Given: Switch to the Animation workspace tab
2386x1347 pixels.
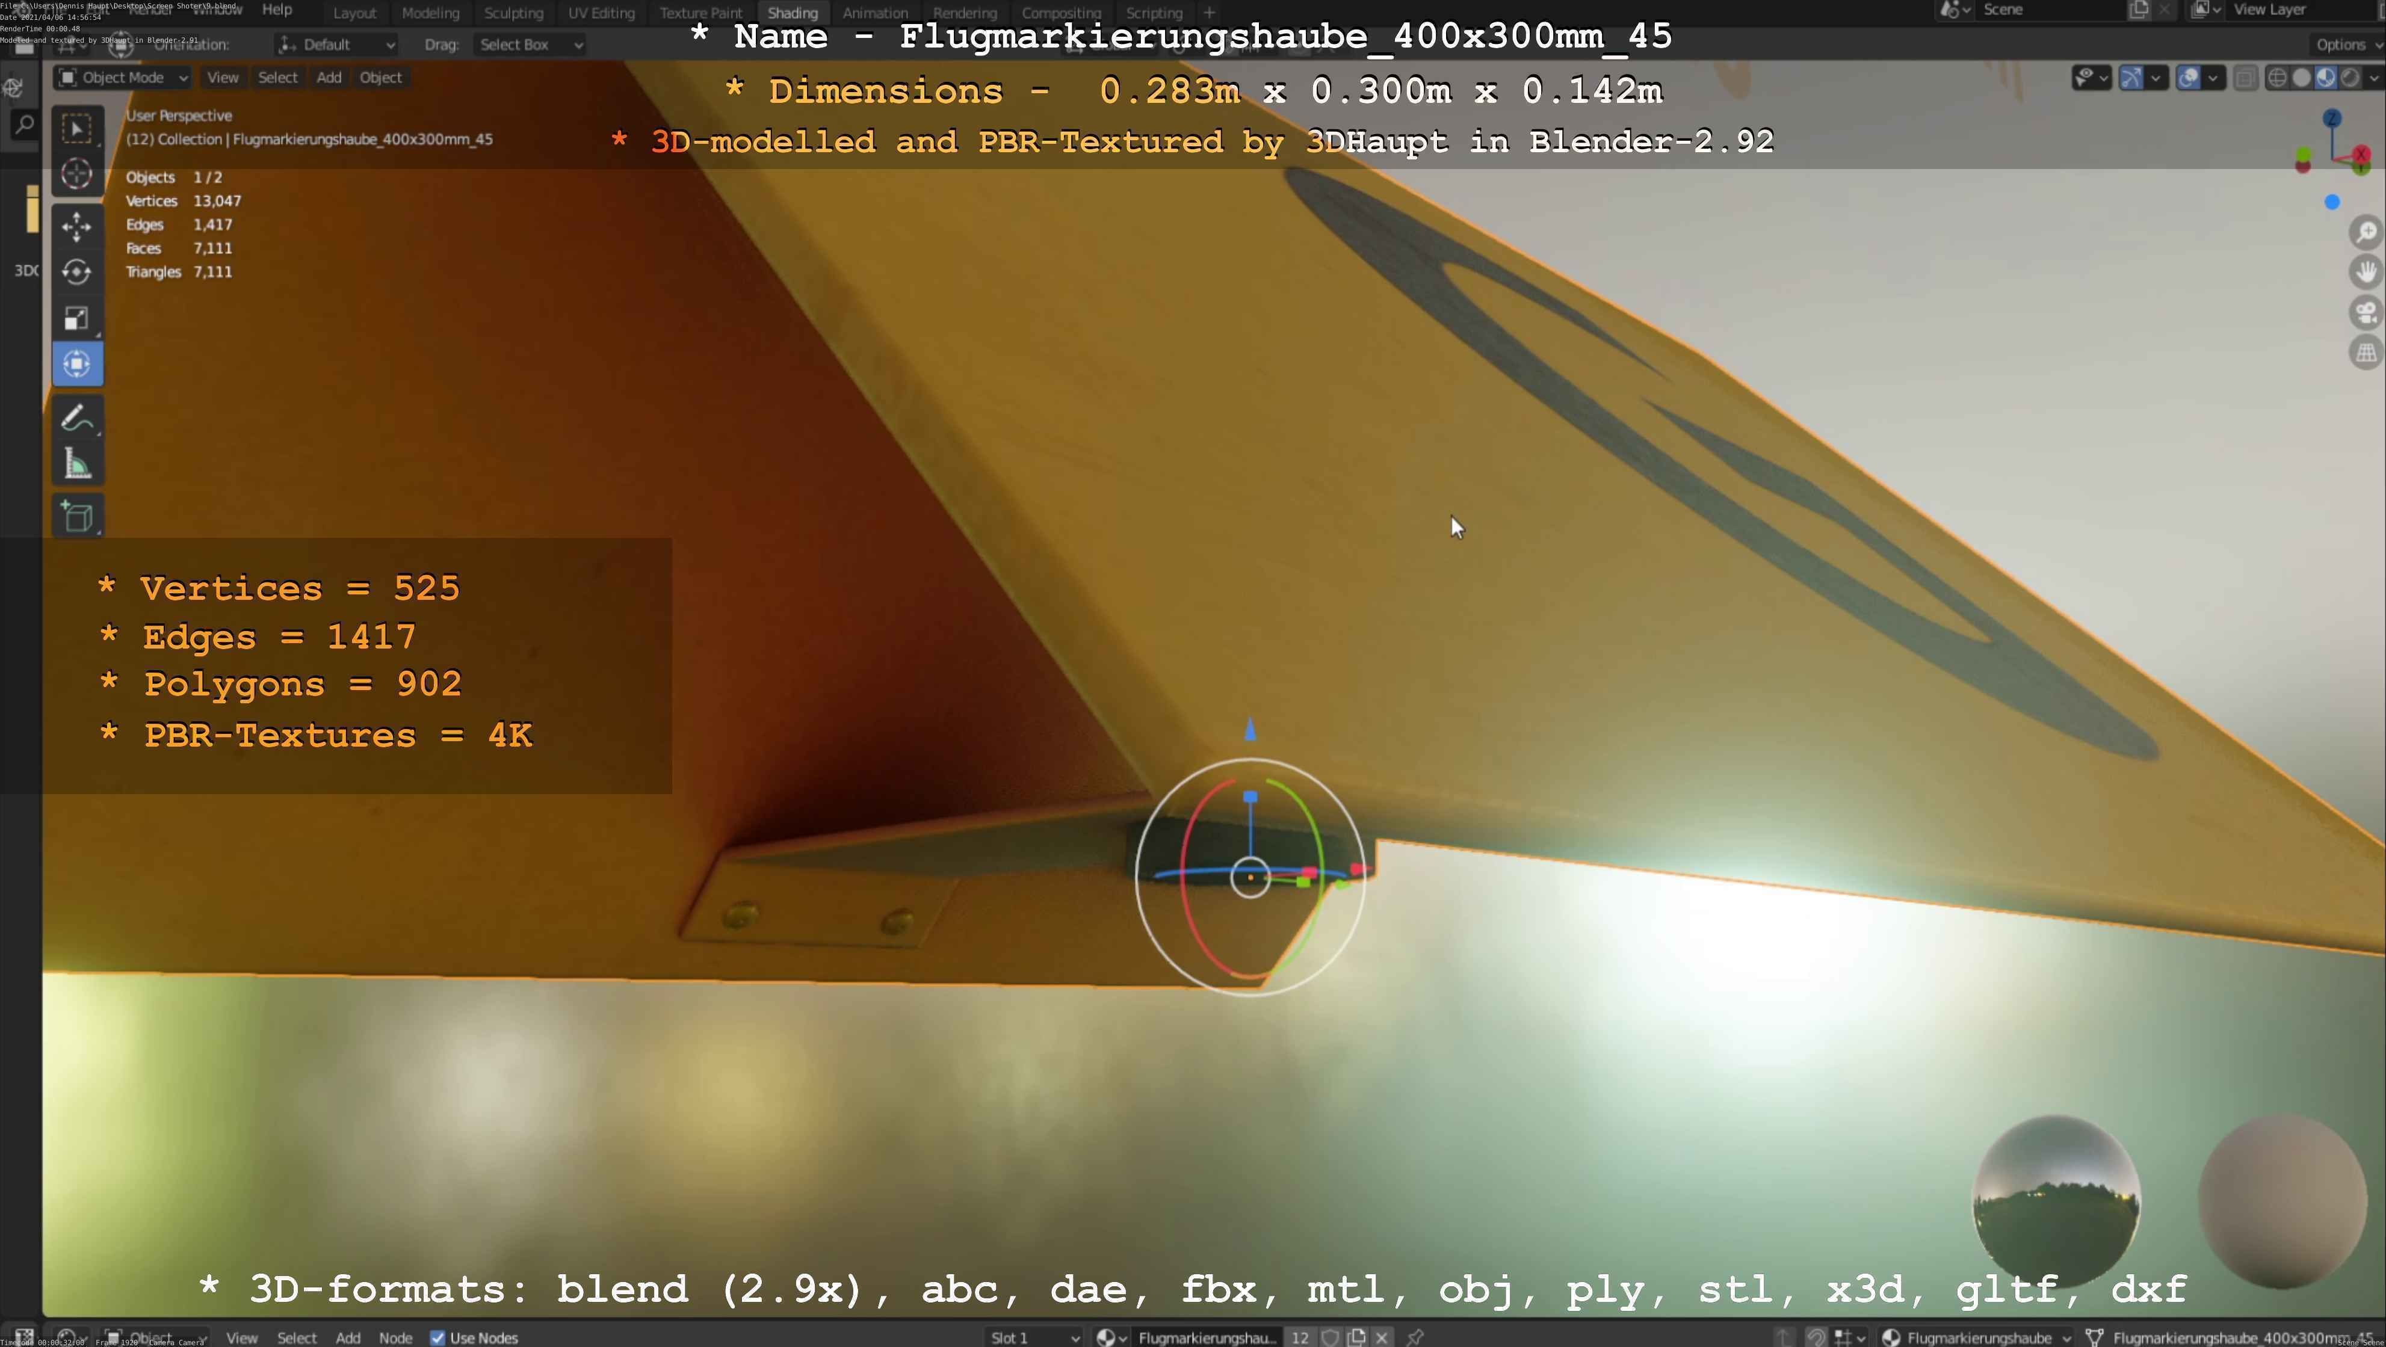Looking at the screenshot, I should (874, 13).
